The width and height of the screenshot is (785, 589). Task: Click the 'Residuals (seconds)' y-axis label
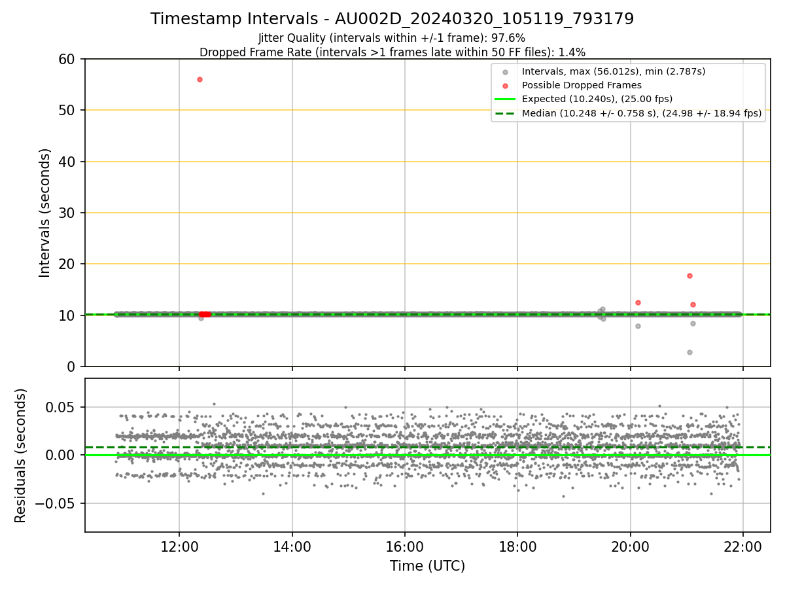[21, 455]
